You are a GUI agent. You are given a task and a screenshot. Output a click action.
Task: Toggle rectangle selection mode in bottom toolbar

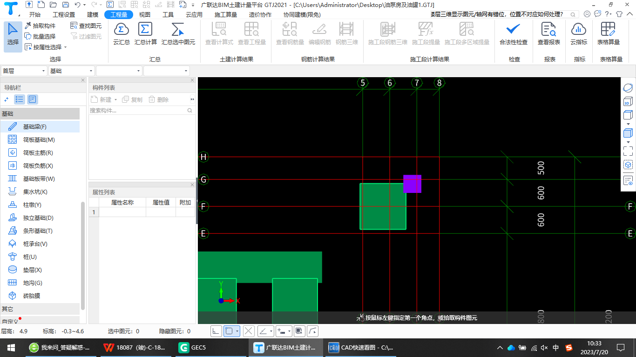coord(229,331)
